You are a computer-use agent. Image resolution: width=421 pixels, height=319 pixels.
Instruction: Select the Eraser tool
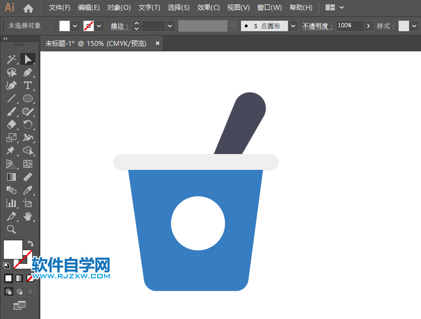(11, 125)
